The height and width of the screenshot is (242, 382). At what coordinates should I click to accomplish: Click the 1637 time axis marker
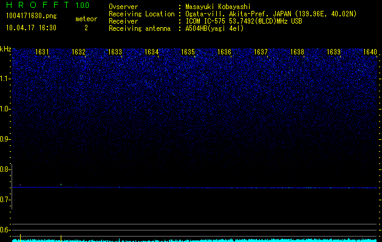coord(261,52)
